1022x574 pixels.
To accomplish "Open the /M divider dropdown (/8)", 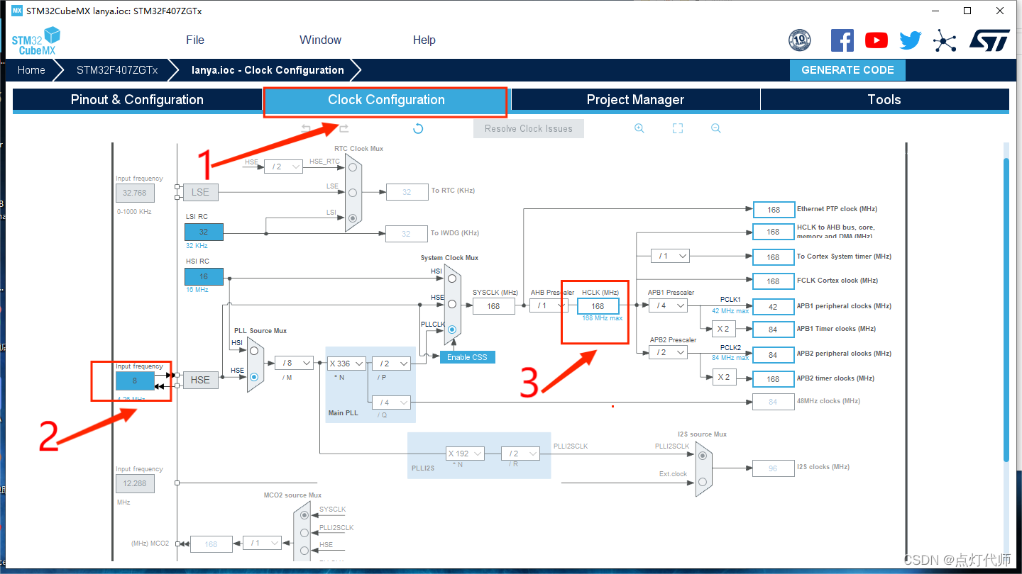I will pyautogui.click(x=294, y=363).
